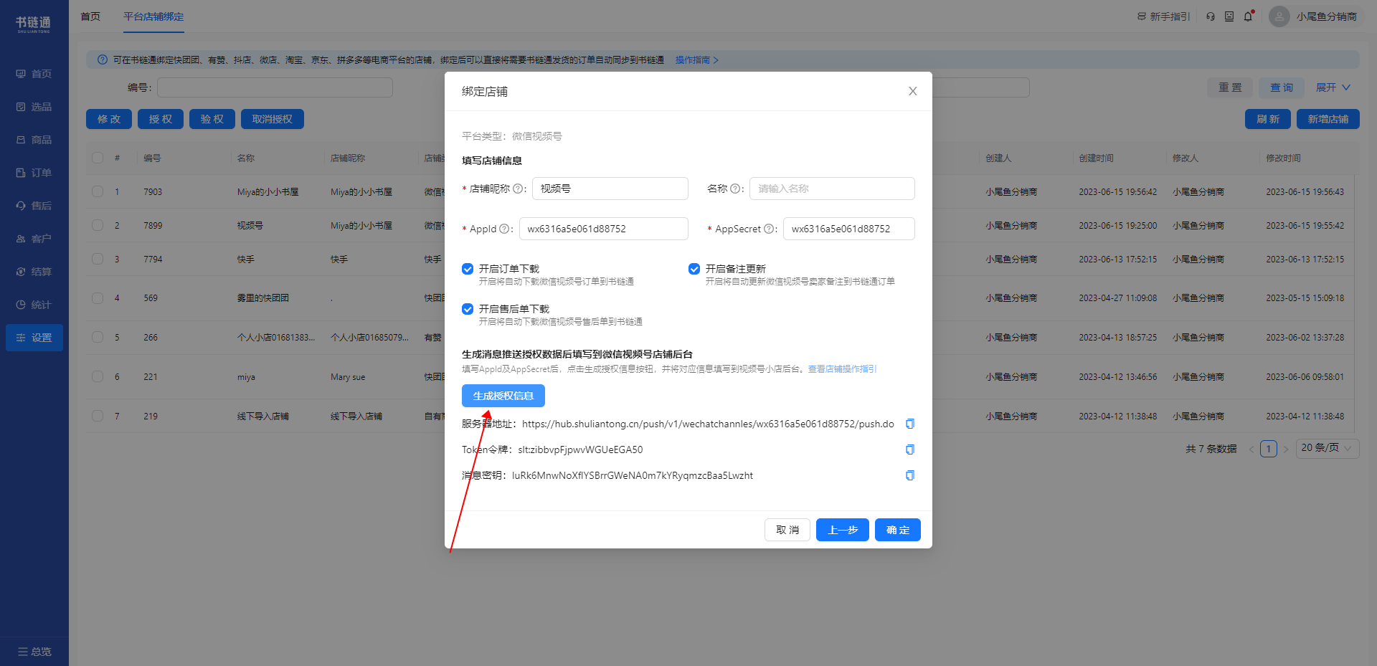The width and height of the screenshot is (1377, 666).
Task: Click 取消 in the dialog
Action: pyautogui.click(x=787, y=530)
